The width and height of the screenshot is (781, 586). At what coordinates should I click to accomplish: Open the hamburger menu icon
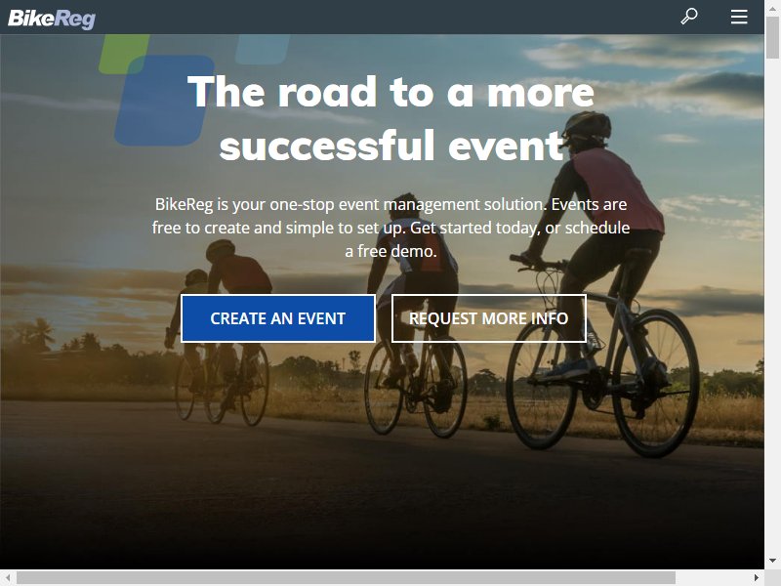point(739,17)
